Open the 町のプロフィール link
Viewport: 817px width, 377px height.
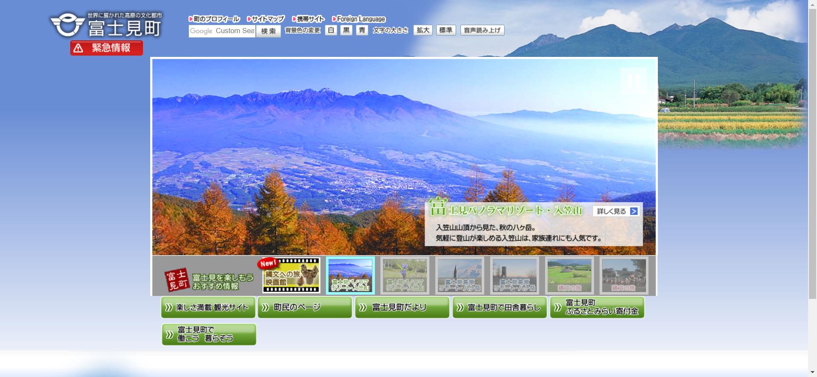[214, 19]
